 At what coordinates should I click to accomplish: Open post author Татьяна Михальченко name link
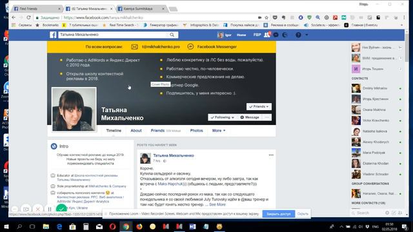(174, 155)
